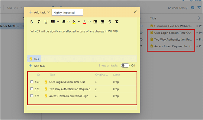Decrease indent of the text
Screen dimensions: 203x120
(x=102, y=22)
